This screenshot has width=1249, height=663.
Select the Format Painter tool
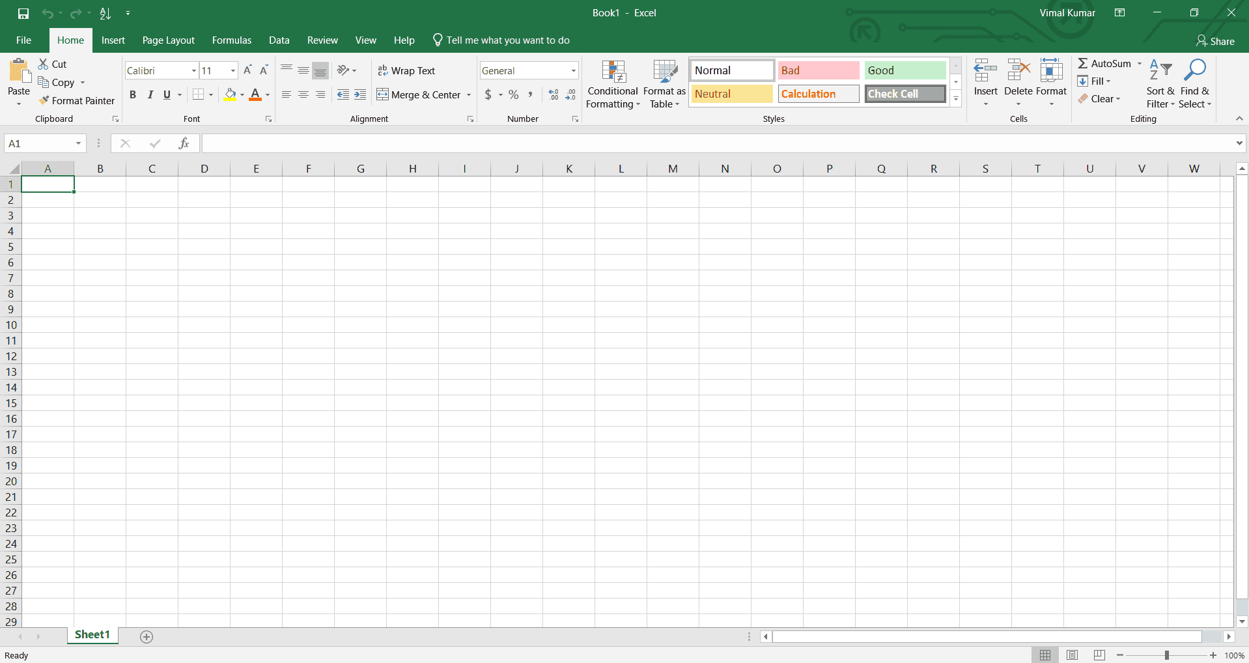click(x=76, y=100)
